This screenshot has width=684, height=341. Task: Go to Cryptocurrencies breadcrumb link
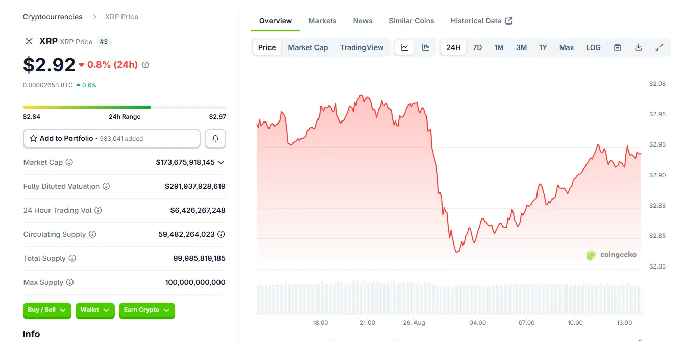53,17
